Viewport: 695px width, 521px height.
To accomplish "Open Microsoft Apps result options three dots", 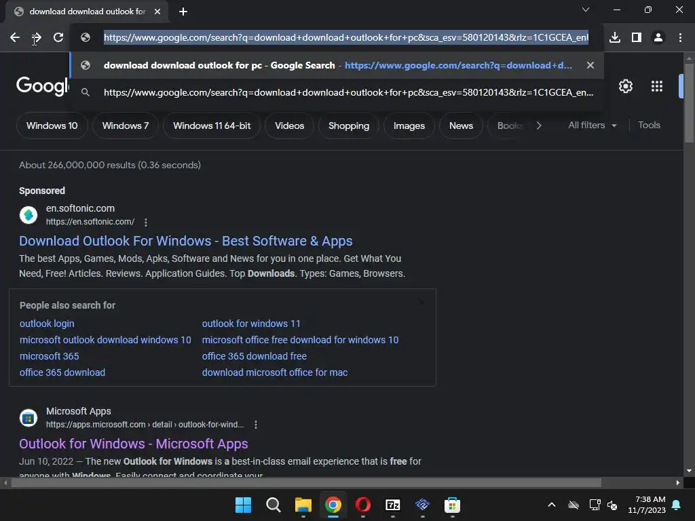I will [x=256, y=425].
